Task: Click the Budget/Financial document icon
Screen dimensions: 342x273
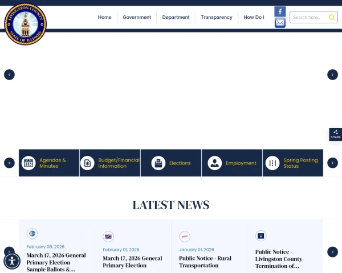Action: click(87, 163)
